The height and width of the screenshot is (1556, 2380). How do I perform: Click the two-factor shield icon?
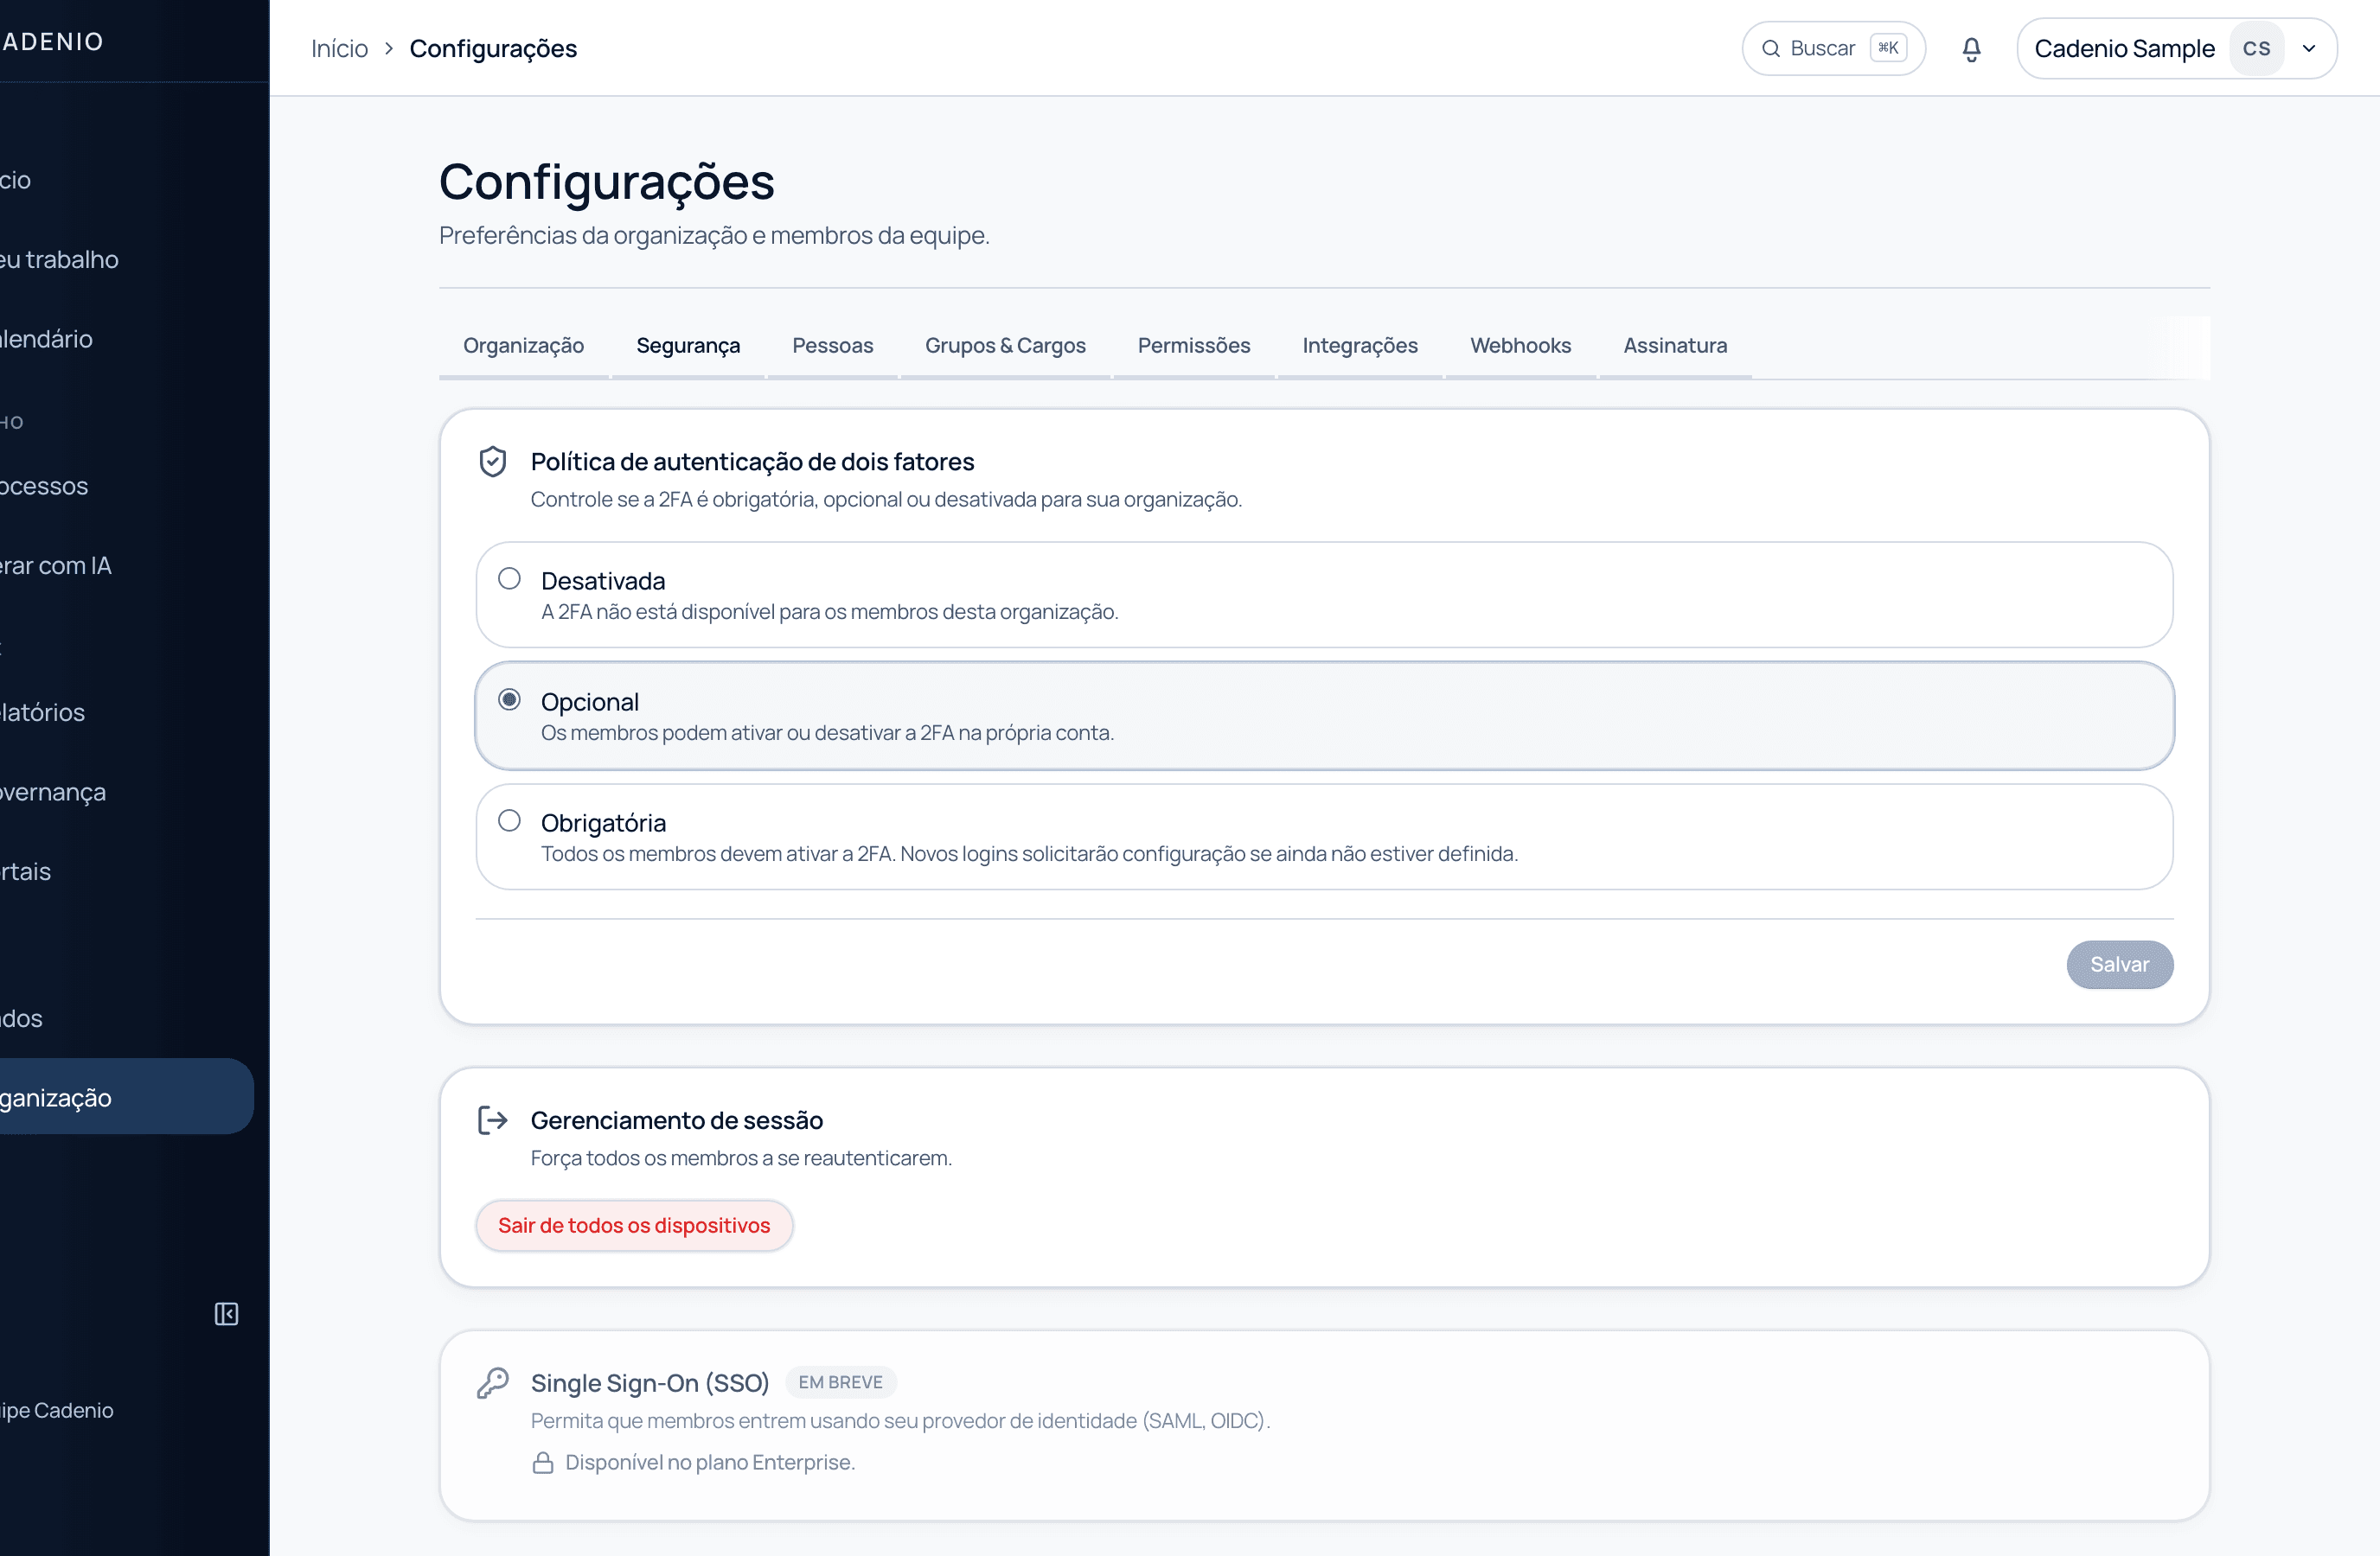click(492, 462)
